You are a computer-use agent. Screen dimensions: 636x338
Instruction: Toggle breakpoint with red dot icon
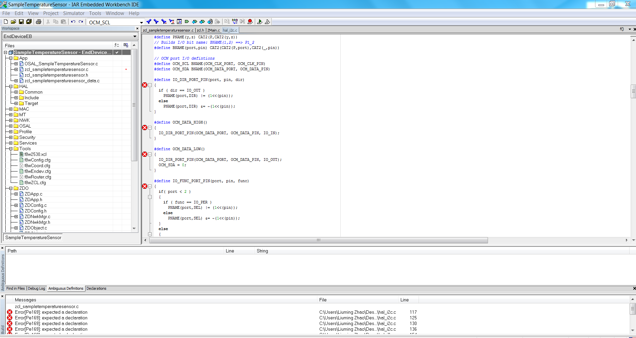(x=250, y=22)
